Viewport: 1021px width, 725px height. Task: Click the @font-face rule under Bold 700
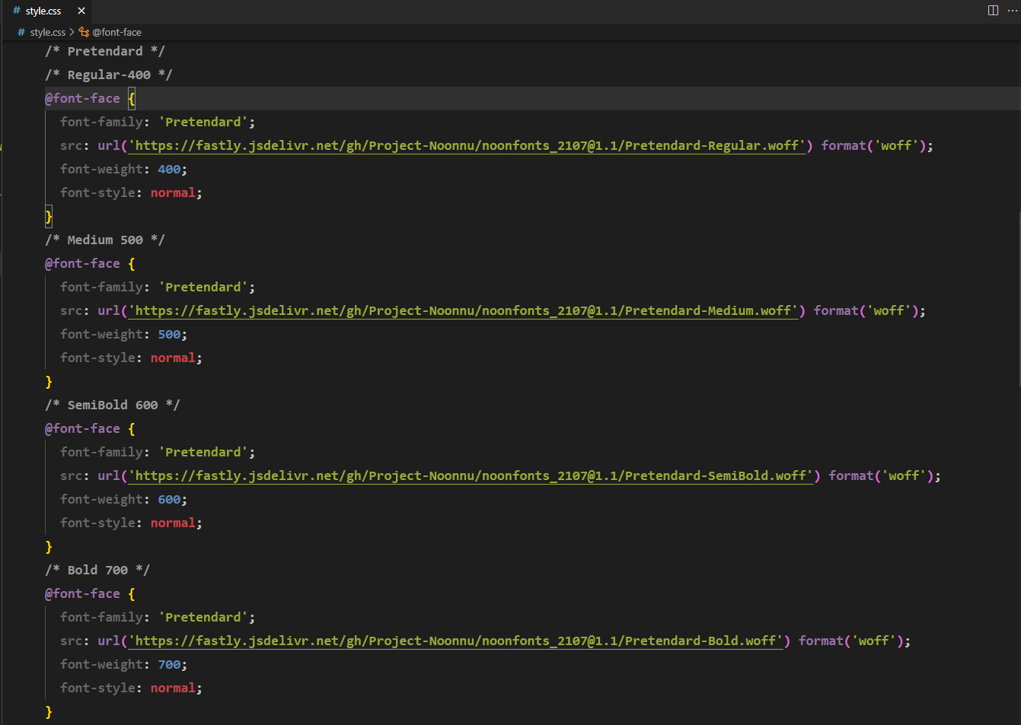point(82,593)
